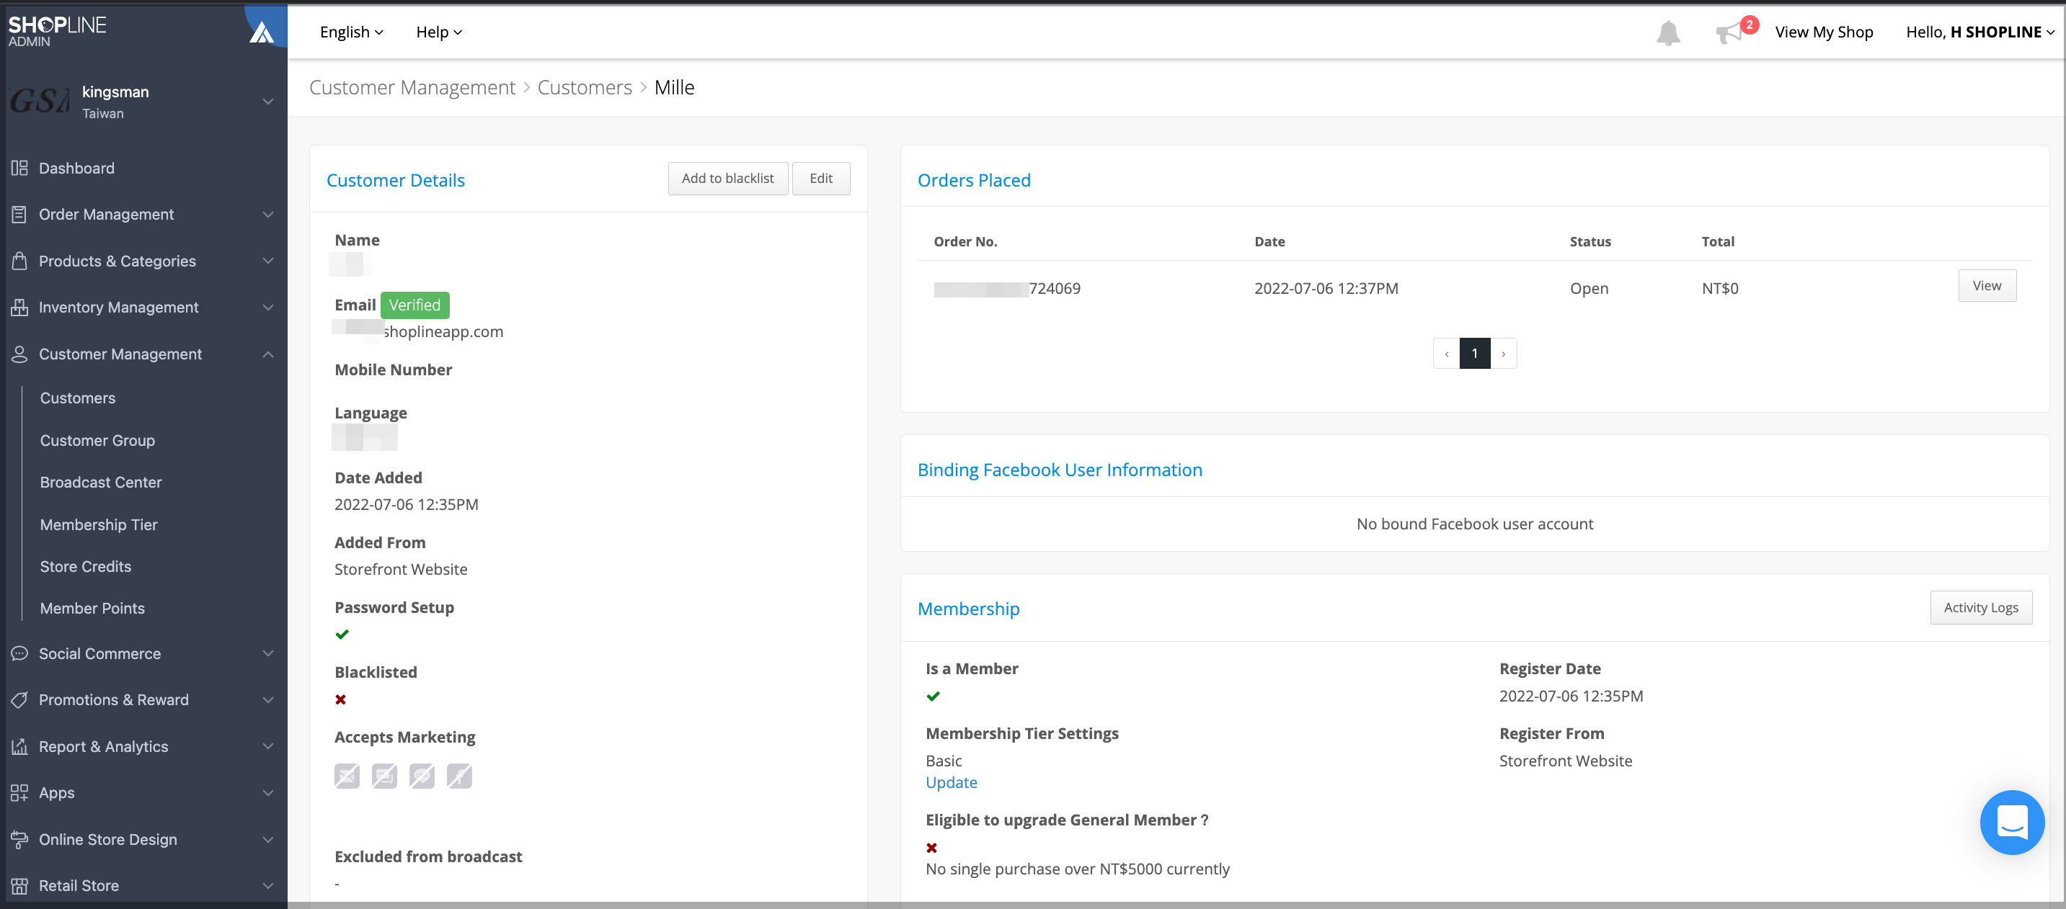
Task: Click the Products & Categories bag icon
Action: [x=20, y=261]
